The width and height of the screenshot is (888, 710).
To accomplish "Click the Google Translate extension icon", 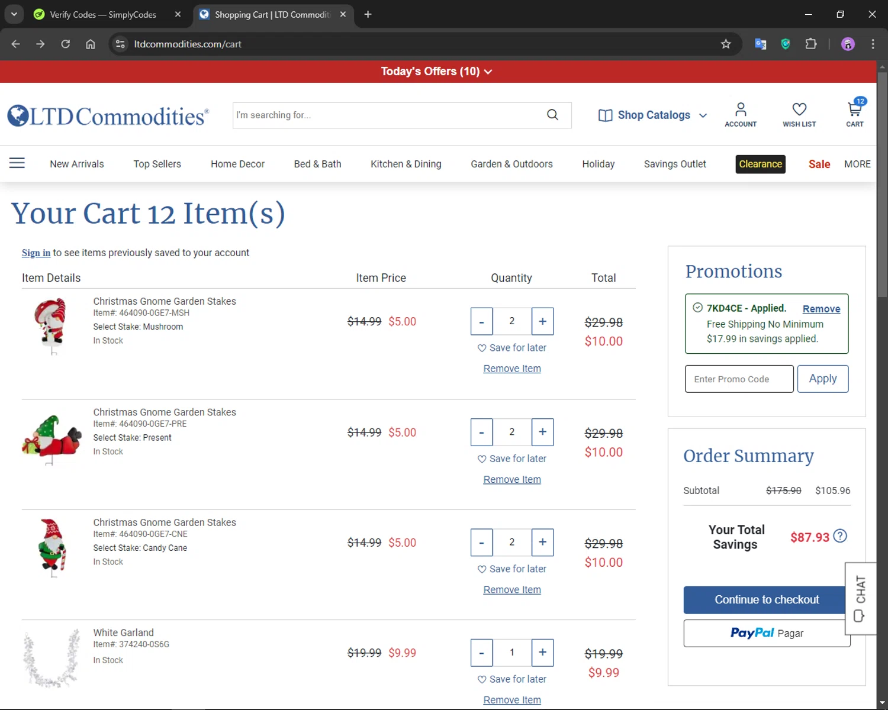I will point(761,44).
